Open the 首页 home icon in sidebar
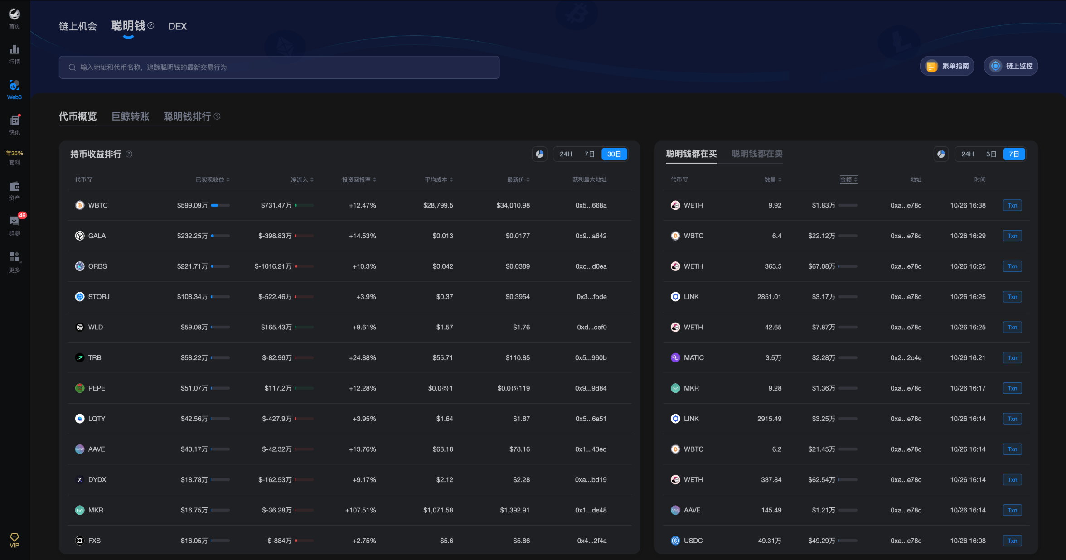1066x560 pixels. [14, 17]
